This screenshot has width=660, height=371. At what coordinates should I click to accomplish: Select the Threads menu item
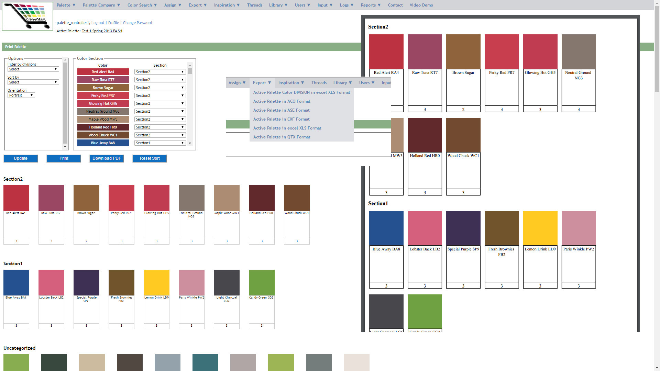(x=254, y=5)
